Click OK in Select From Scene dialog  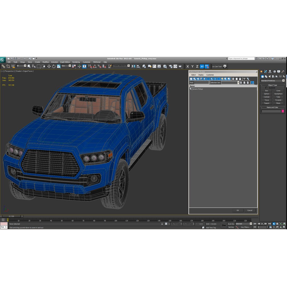pos(238,210)
